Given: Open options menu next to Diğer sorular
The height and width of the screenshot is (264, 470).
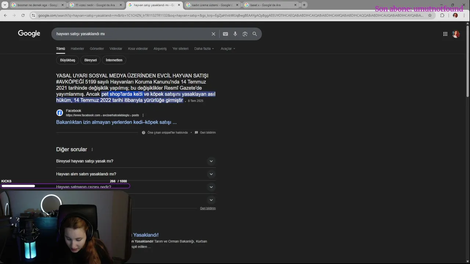Looking at the screenshot, I should (92, 150).
